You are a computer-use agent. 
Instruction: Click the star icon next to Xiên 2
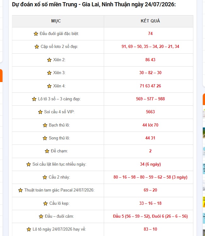(x=49, y=60)
